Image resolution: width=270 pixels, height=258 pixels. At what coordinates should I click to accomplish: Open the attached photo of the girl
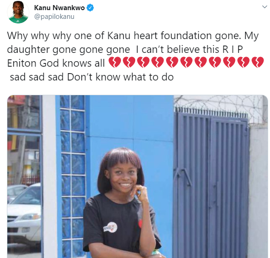click(x=138, y=177)
